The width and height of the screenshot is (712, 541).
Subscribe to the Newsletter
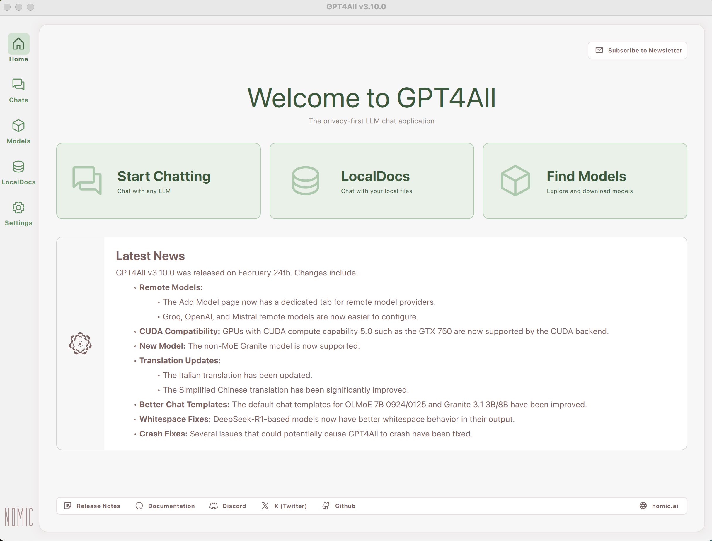(637, 50)
